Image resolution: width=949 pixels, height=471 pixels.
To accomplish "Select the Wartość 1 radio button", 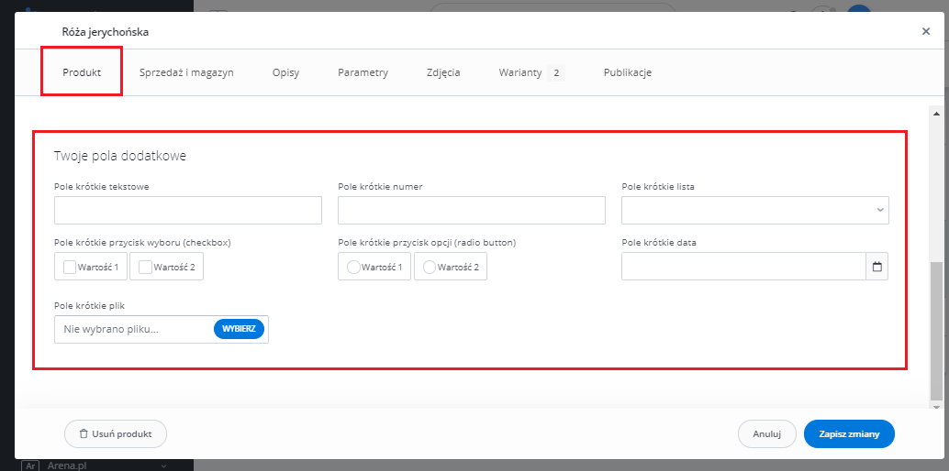I will pyautogui.click(x=353, y=268).
